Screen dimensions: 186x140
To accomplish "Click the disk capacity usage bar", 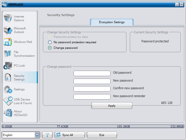I will (x=93, y=126).
